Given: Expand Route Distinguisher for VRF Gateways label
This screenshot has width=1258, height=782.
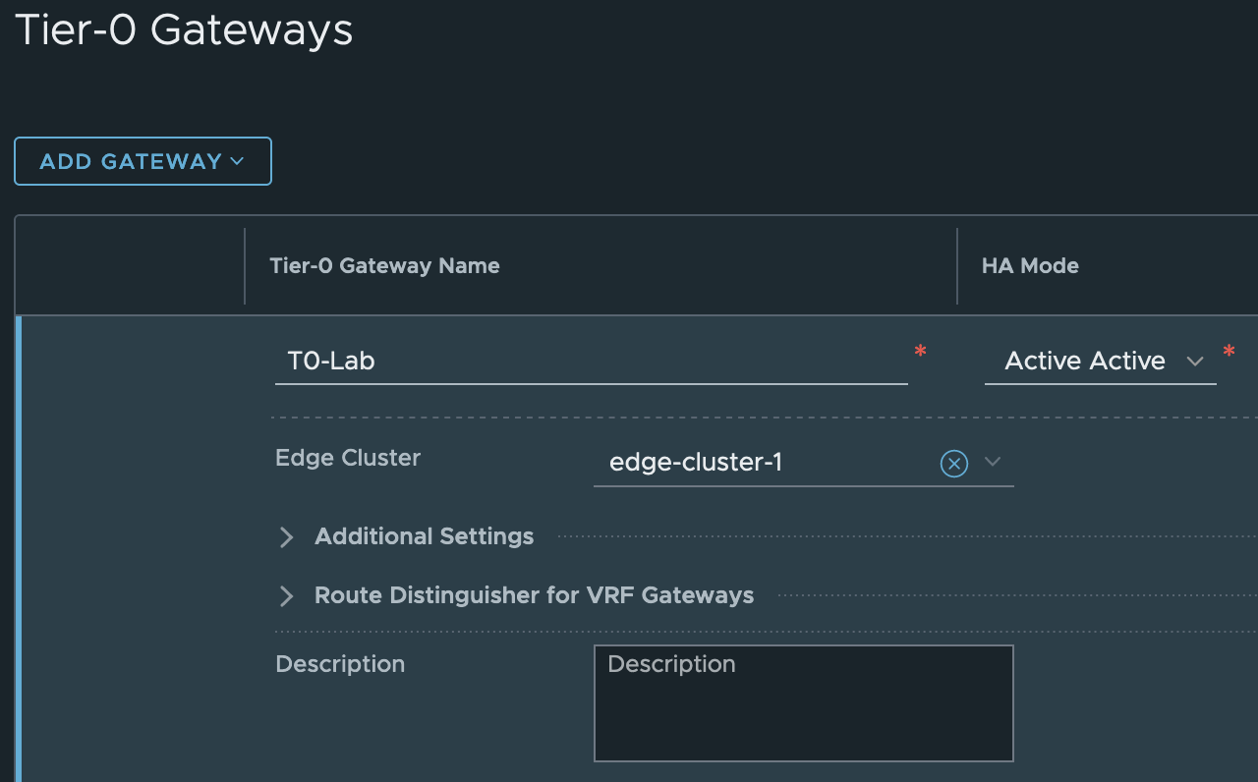Looking at the screenshot, I should coord(534,595).
